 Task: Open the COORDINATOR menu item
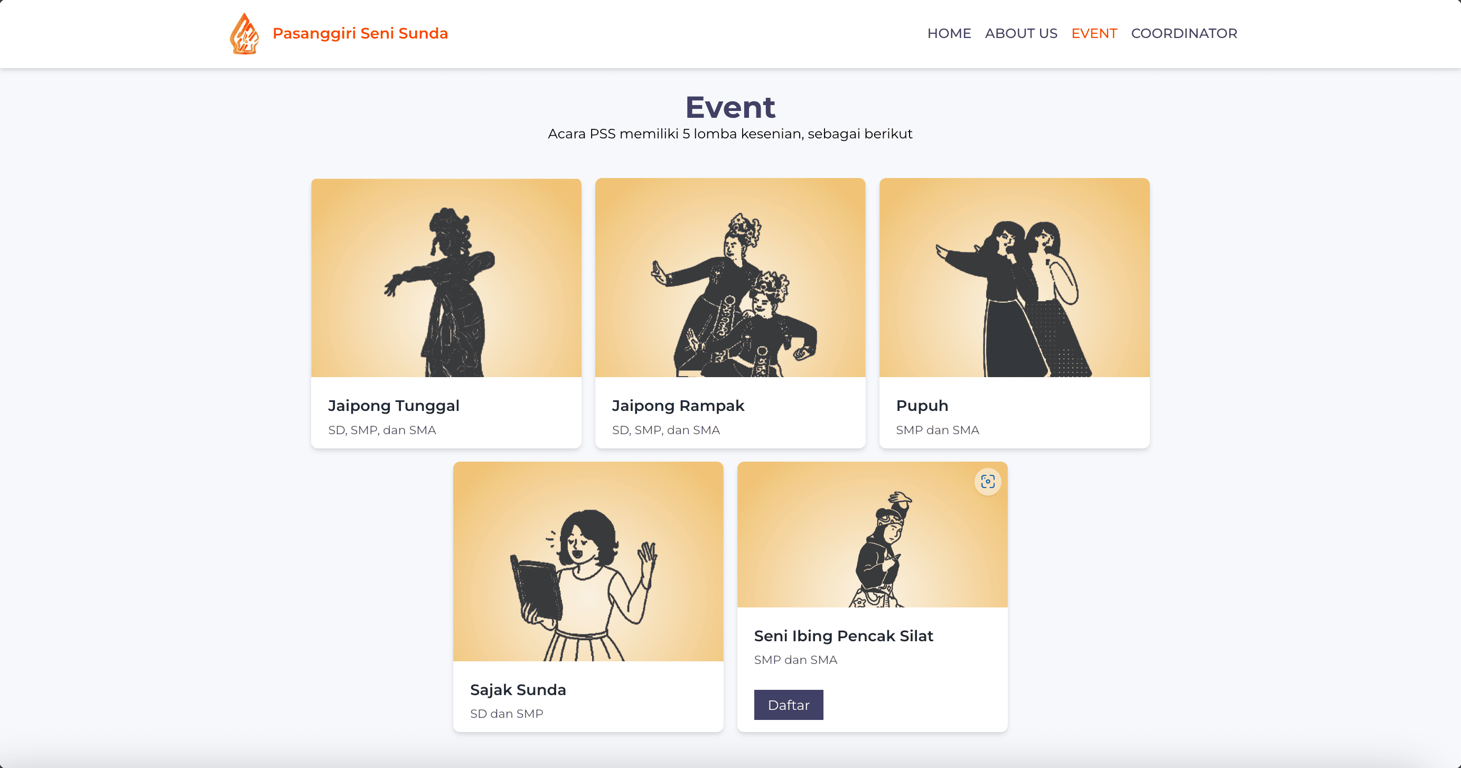(x=1184, y=33)
